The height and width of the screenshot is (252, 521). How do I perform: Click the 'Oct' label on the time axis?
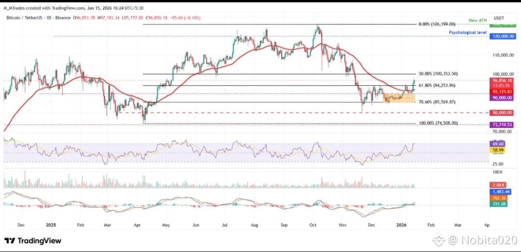tap(314, 225)
